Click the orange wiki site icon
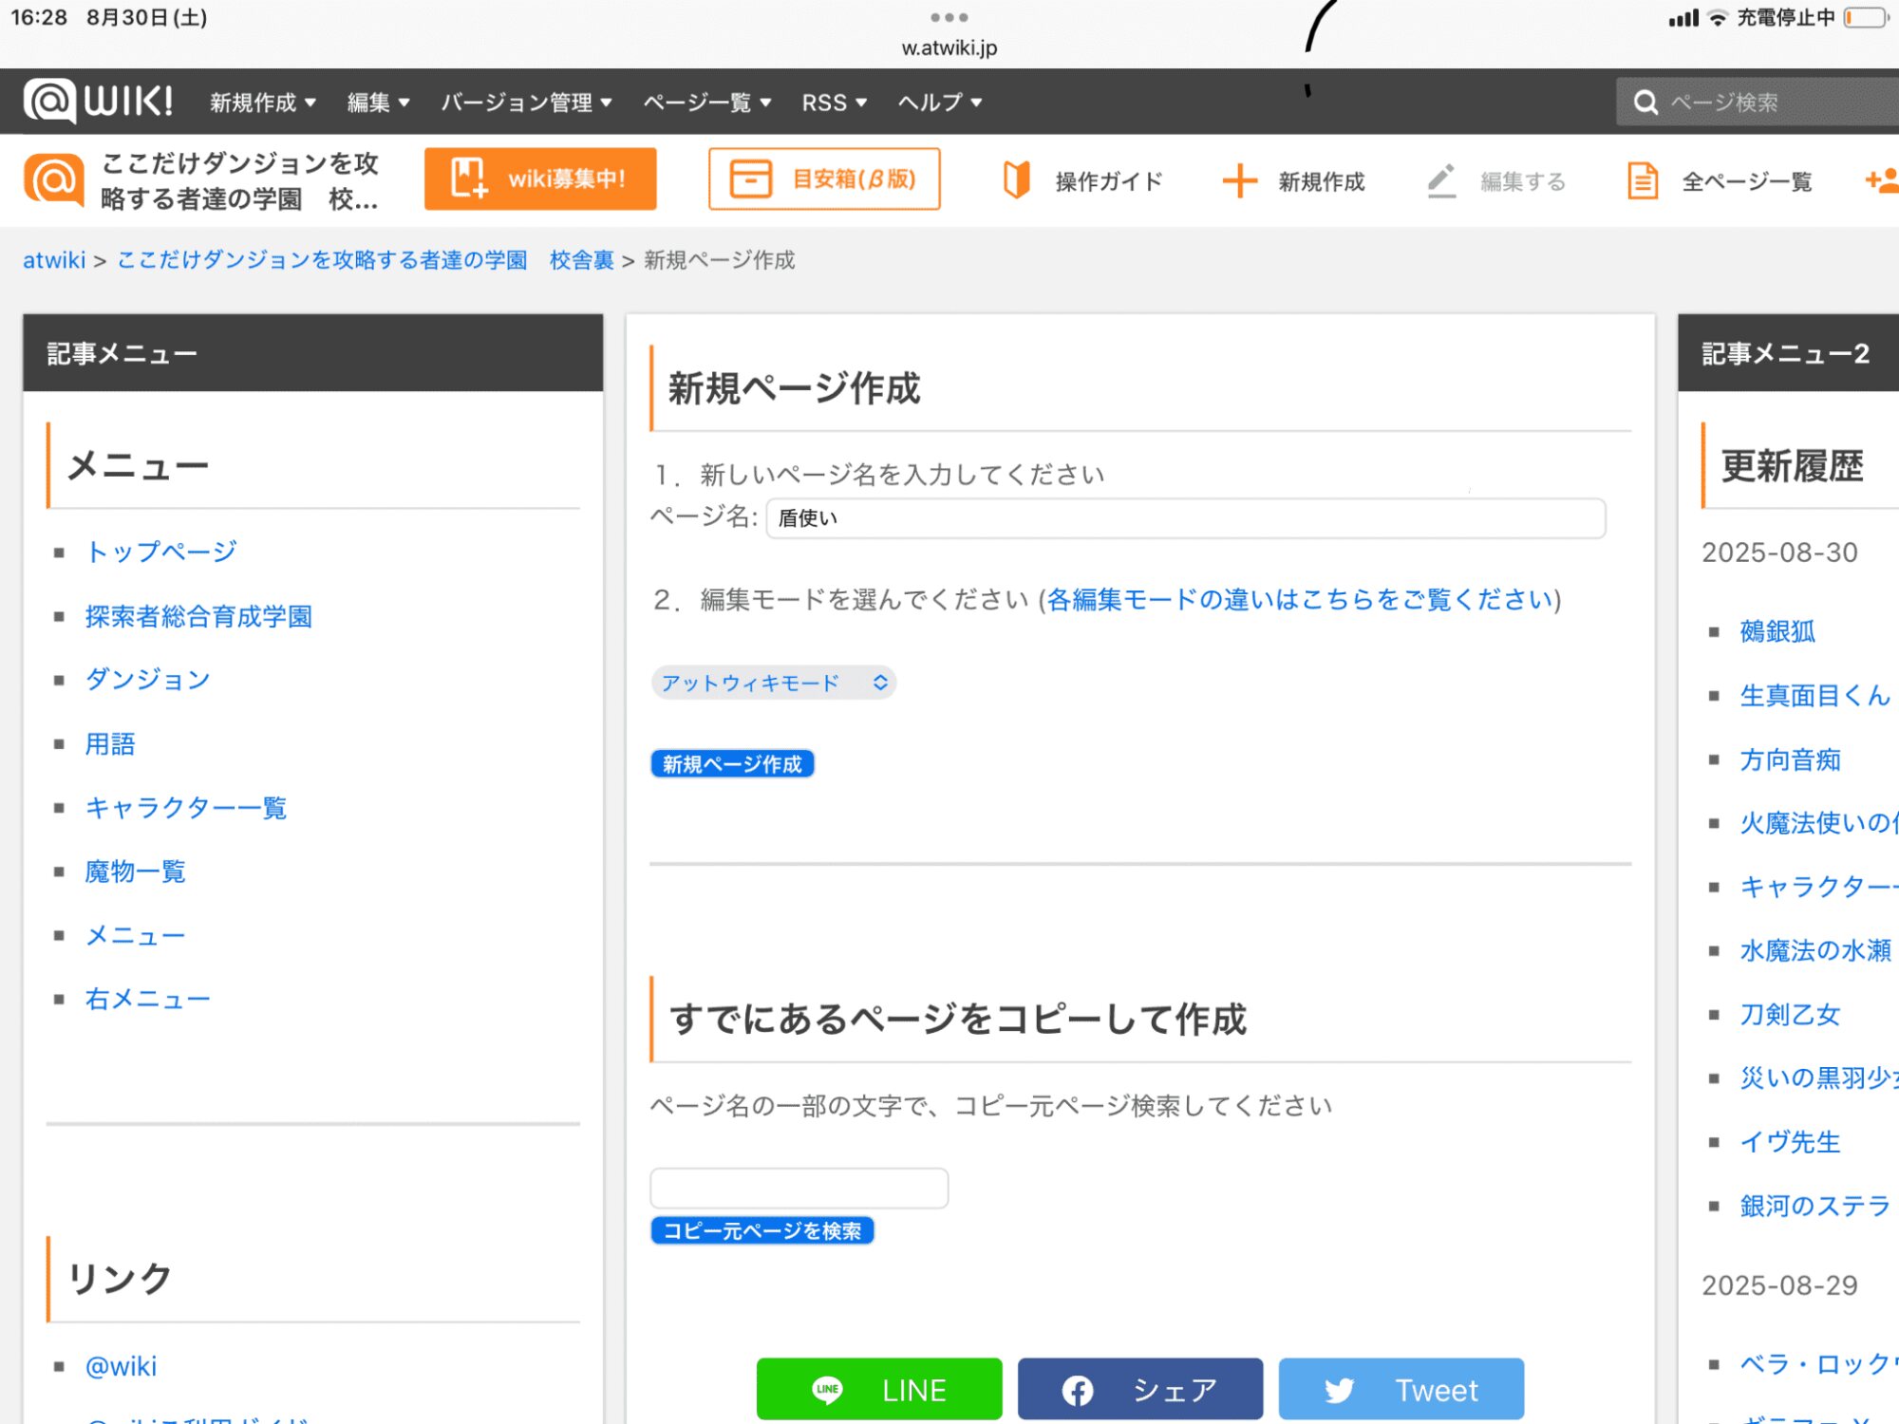Image resolution: width=1899 pixels, height=1424 pixels. click(x=53, y=179)
